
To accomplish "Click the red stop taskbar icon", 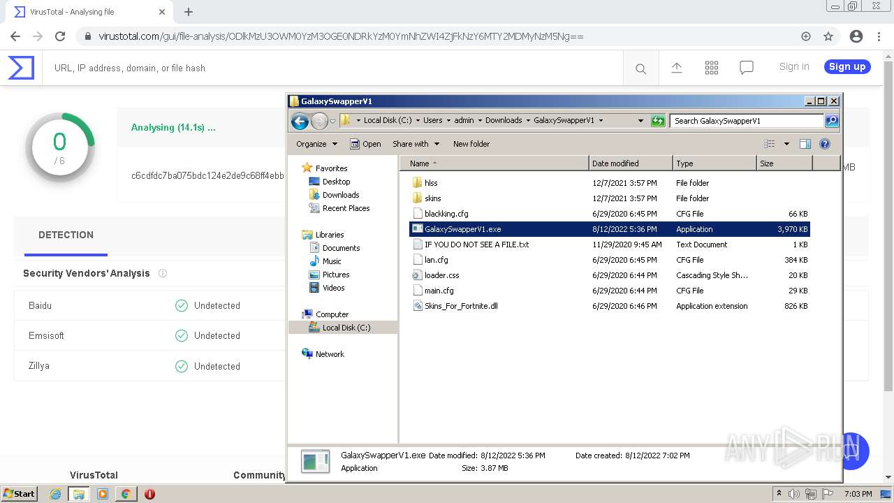I will click(x=149, y=494).
